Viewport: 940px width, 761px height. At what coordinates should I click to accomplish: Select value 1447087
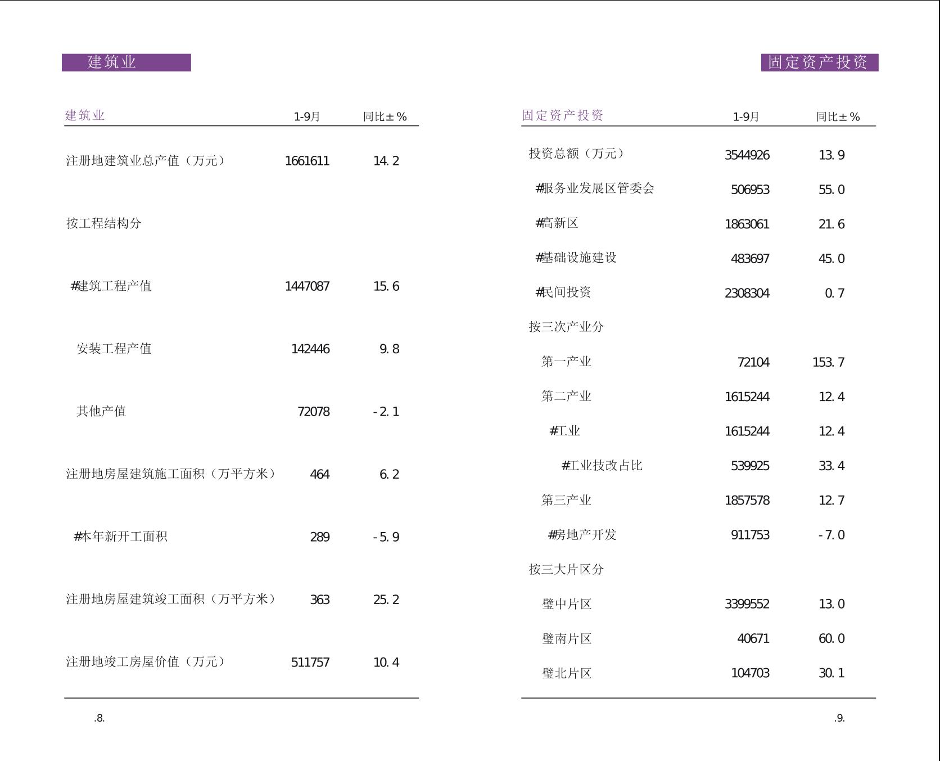(307, 287)
